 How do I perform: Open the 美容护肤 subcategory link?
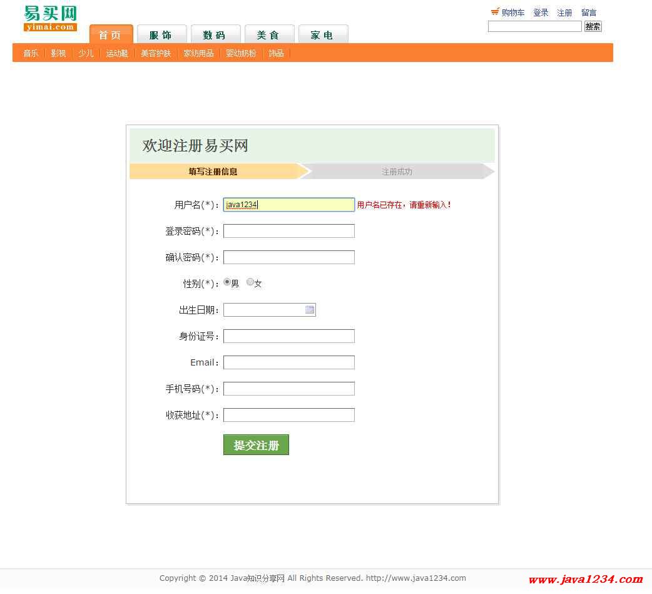pos(156,53)
